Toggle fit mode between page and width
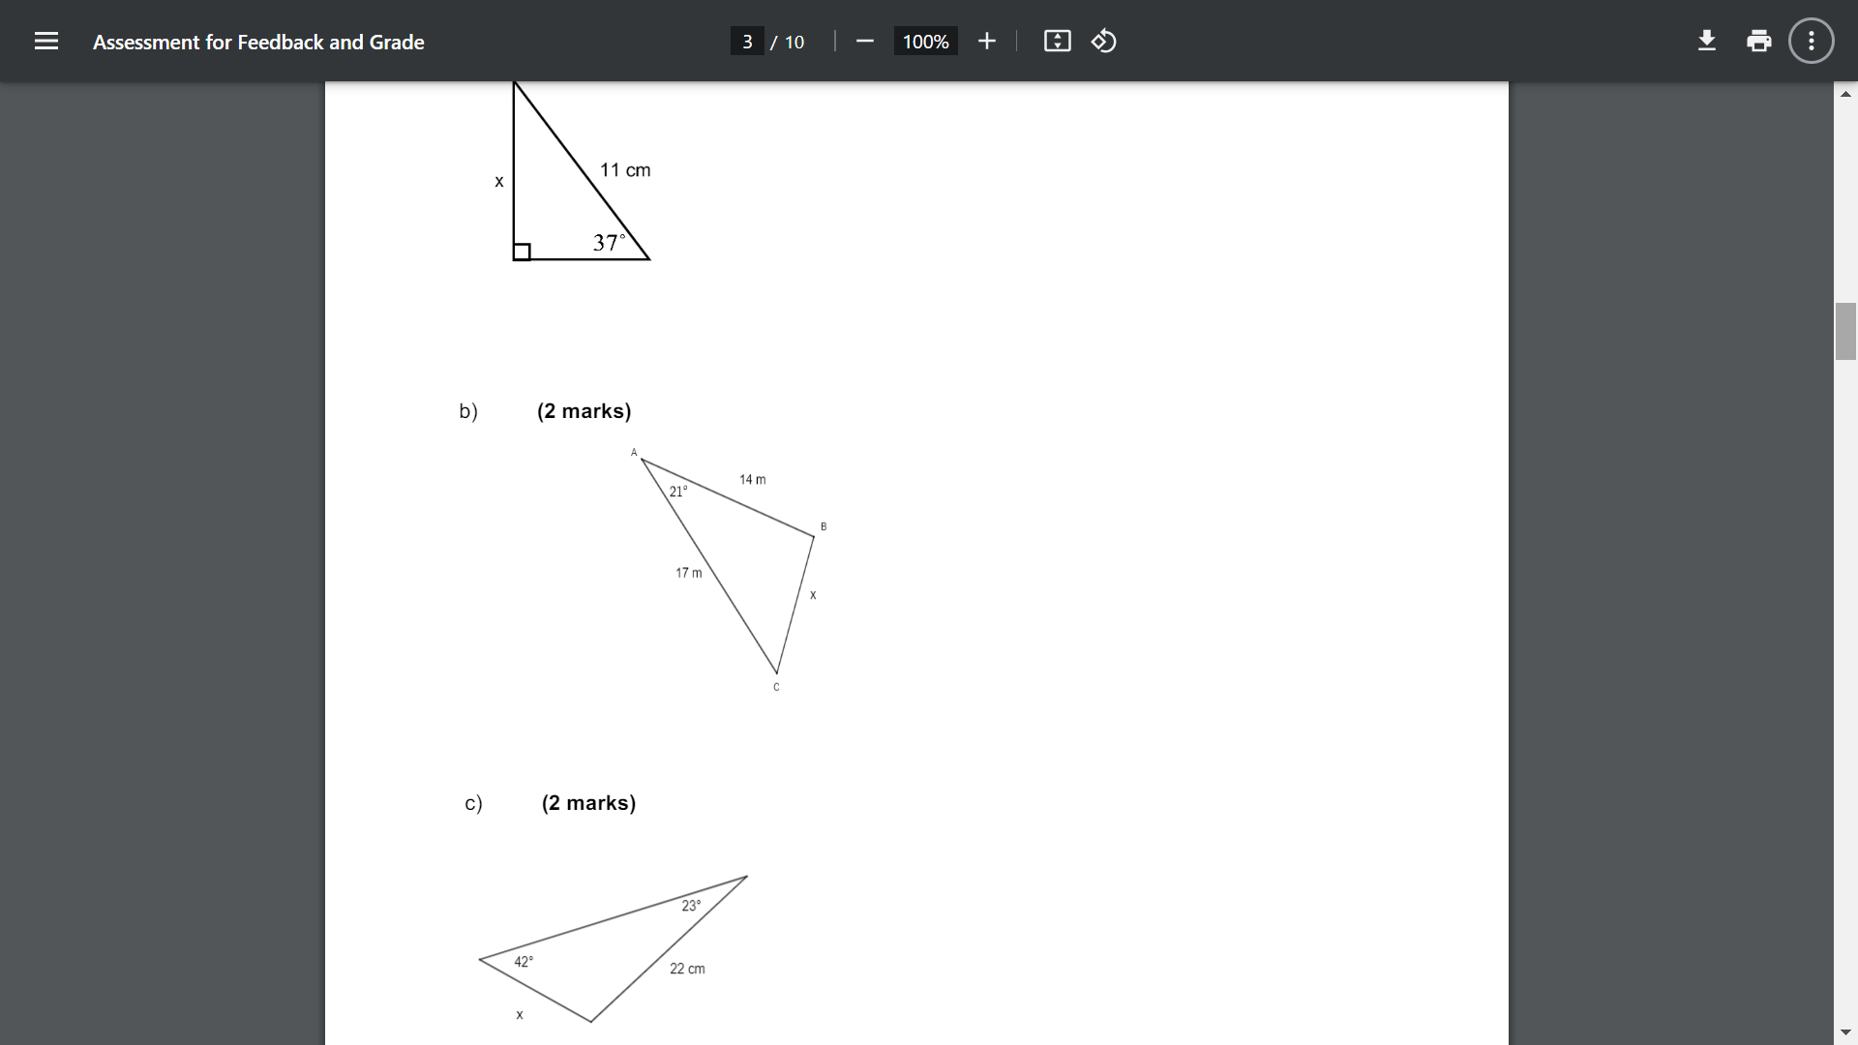Screen dimensions: 1858x1045 pos(1057,41)
